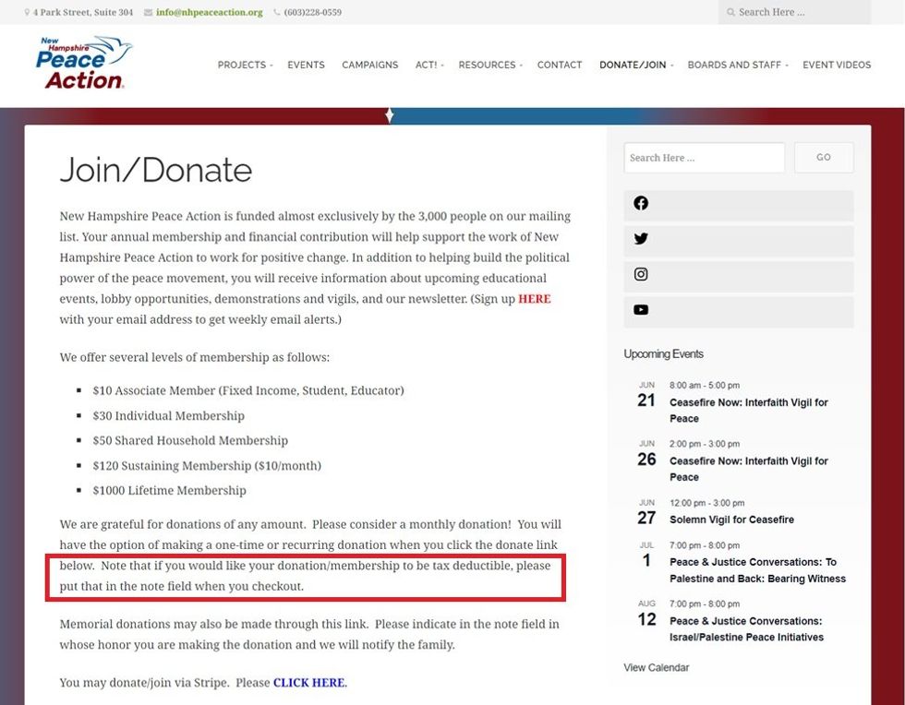
Task: Open the Twitter social icon link
Action: click(x=641, y=239)
